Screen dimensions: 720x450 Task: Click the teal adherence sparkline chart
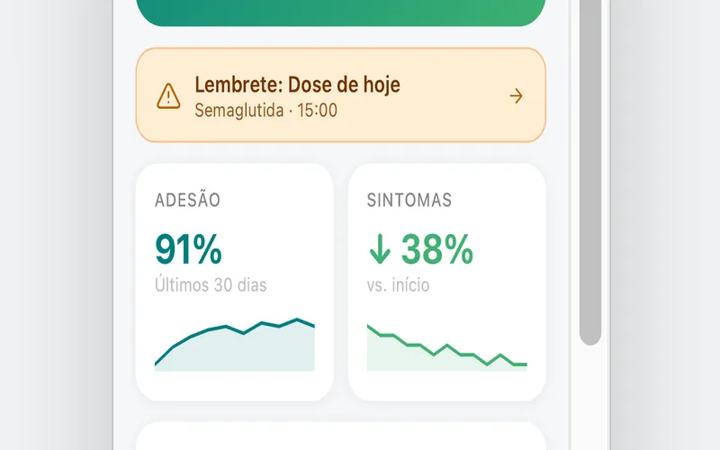[235, 345]
